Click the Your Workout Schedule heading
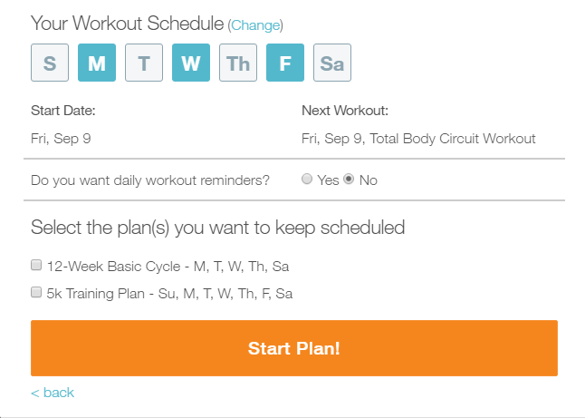The height and width of the screenshot is (418, 585). coord(127,24)
